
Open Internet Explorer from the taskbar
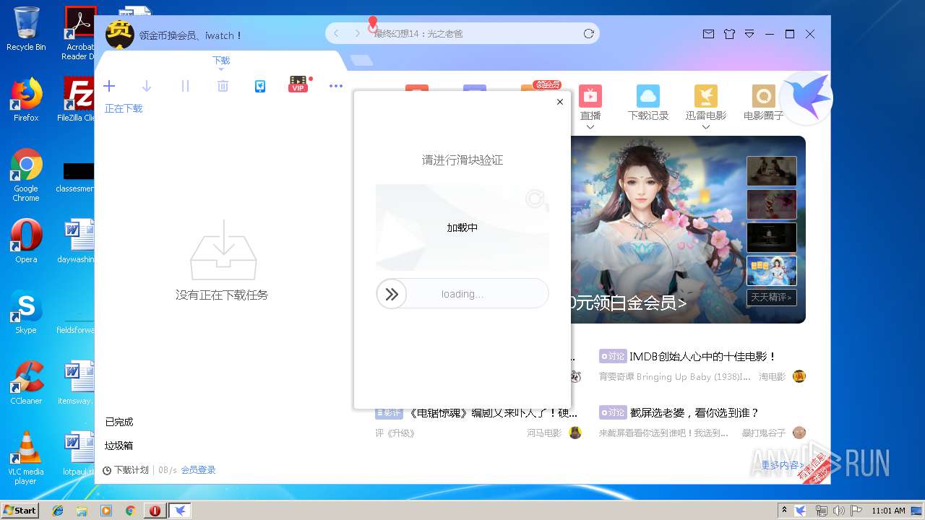pos(58,511)
